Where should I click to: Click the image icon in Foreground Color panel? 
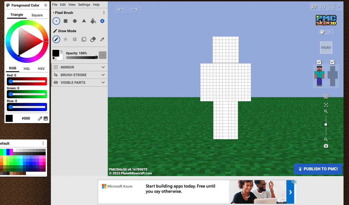(x=46, y=118)
